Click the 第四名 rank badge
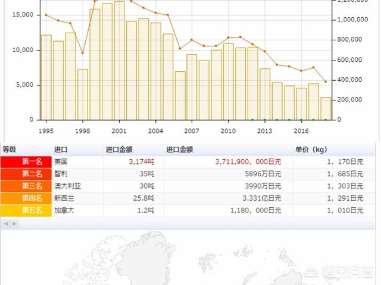 26,198
